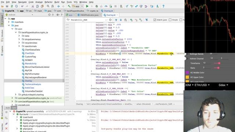Hide the project panel with its icon

(x=62, y=15)
